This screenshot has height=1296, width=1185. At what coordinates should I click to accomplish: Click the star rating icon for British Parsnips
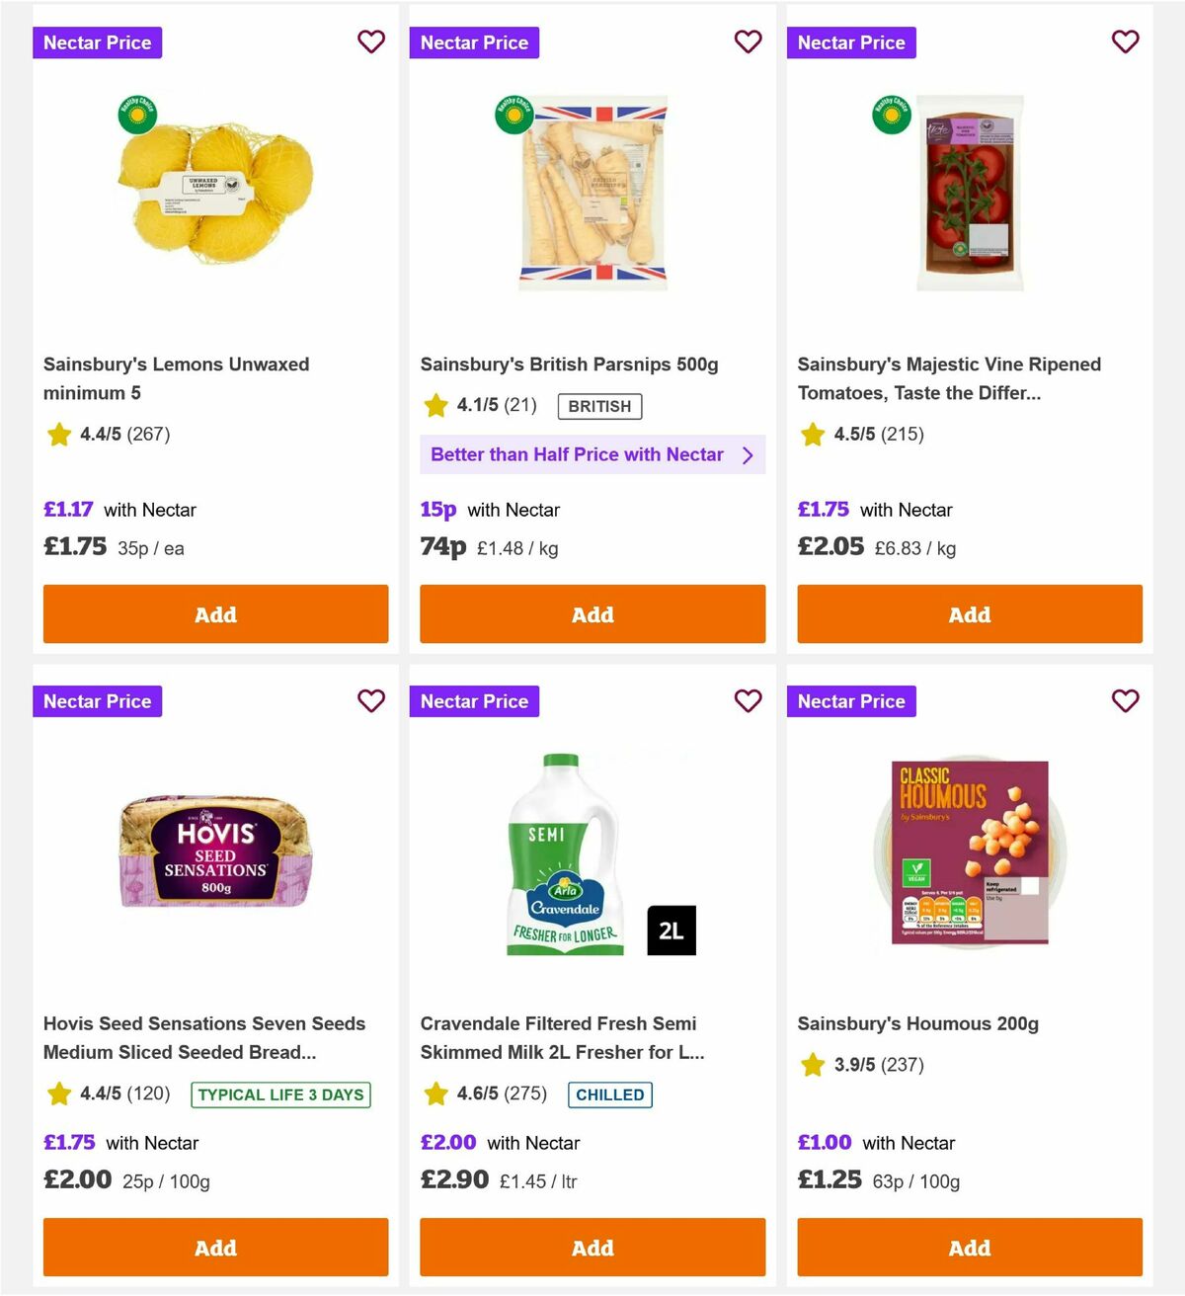435,405
